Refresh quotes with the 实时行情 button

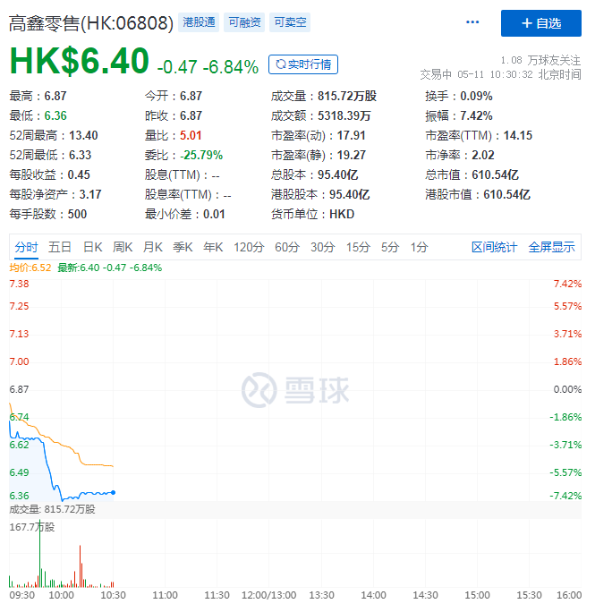[x=303, y=64]
